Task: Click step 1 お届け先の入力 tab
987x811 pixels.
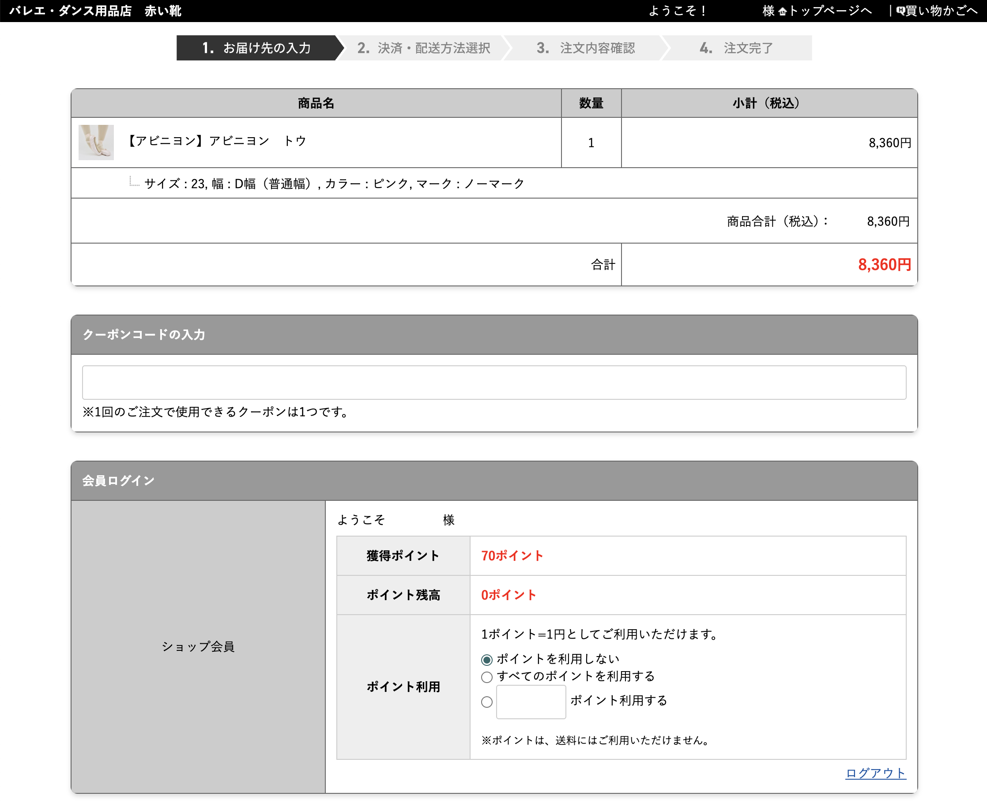Action: 256,48
